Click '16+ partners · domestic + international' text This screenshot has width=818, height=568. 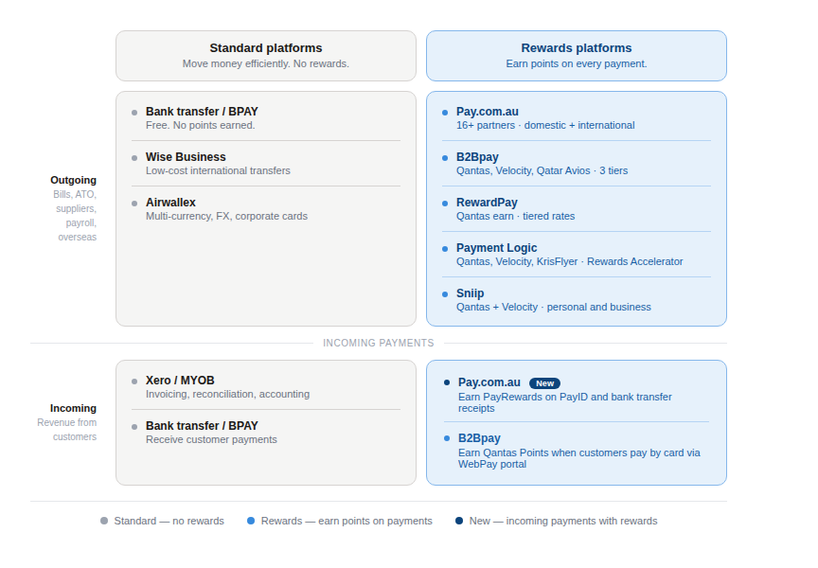[545, 125]
